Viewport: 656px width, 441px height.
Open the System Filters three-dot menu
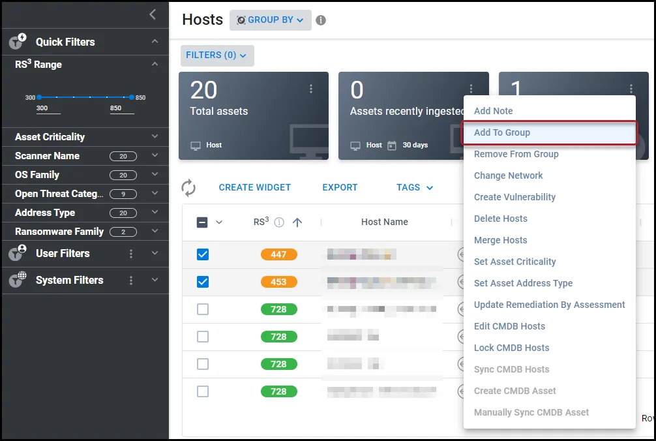tap(131, 281)
